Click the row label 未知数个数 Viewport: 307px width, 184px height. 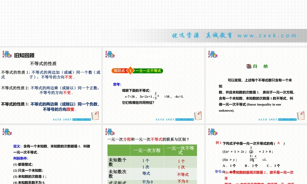click(117, 162)
